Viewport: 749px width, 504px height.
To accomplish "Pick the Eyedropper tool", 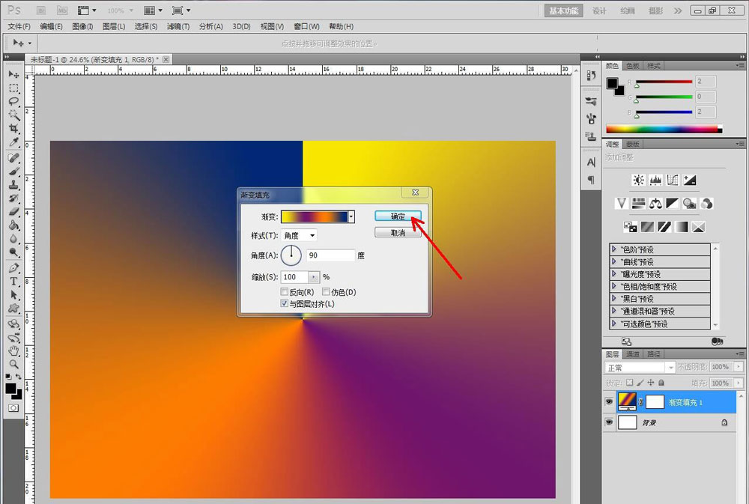I will click(x=13, y=142).
